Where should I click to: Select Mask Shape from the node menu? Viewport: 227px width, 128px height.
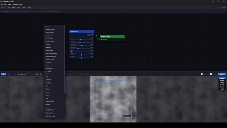(x=54, y=50)
